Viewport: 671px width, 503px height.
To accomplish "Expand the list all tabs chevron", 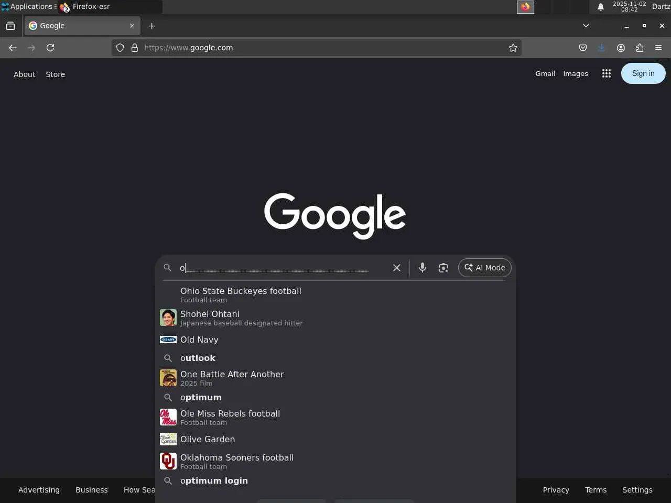I will pyautogui.click(x=586, y=26).
